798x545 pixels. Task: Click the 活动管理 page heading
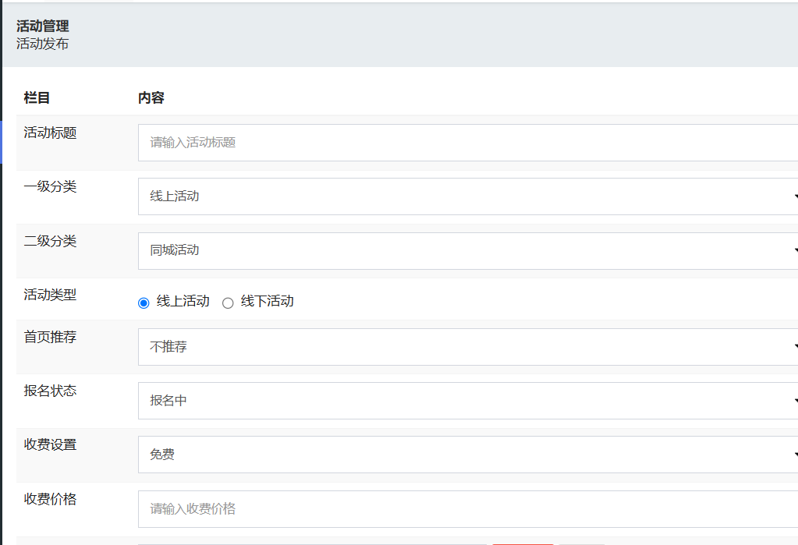click(x=43, y=27)
